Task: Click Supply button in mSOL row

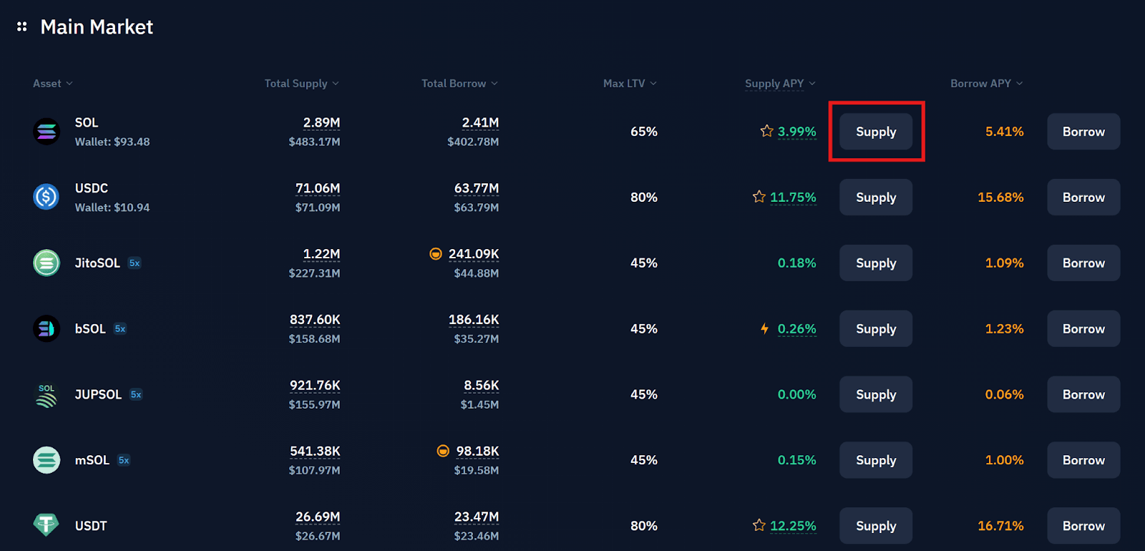Action: 876,460
